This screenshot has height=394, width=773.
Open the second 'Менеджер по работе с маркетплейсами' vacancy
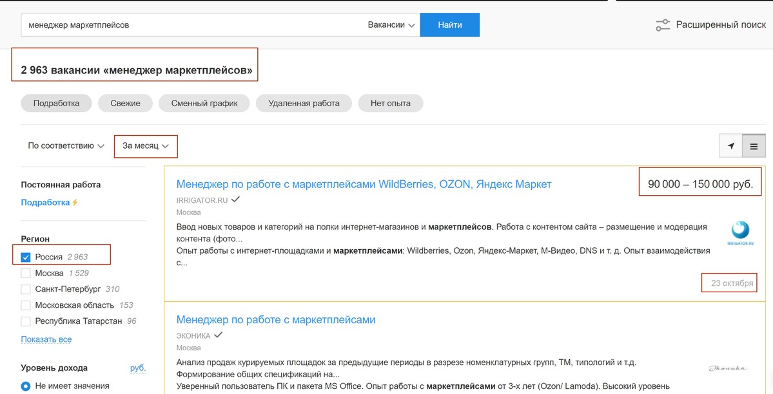point(276,319)
